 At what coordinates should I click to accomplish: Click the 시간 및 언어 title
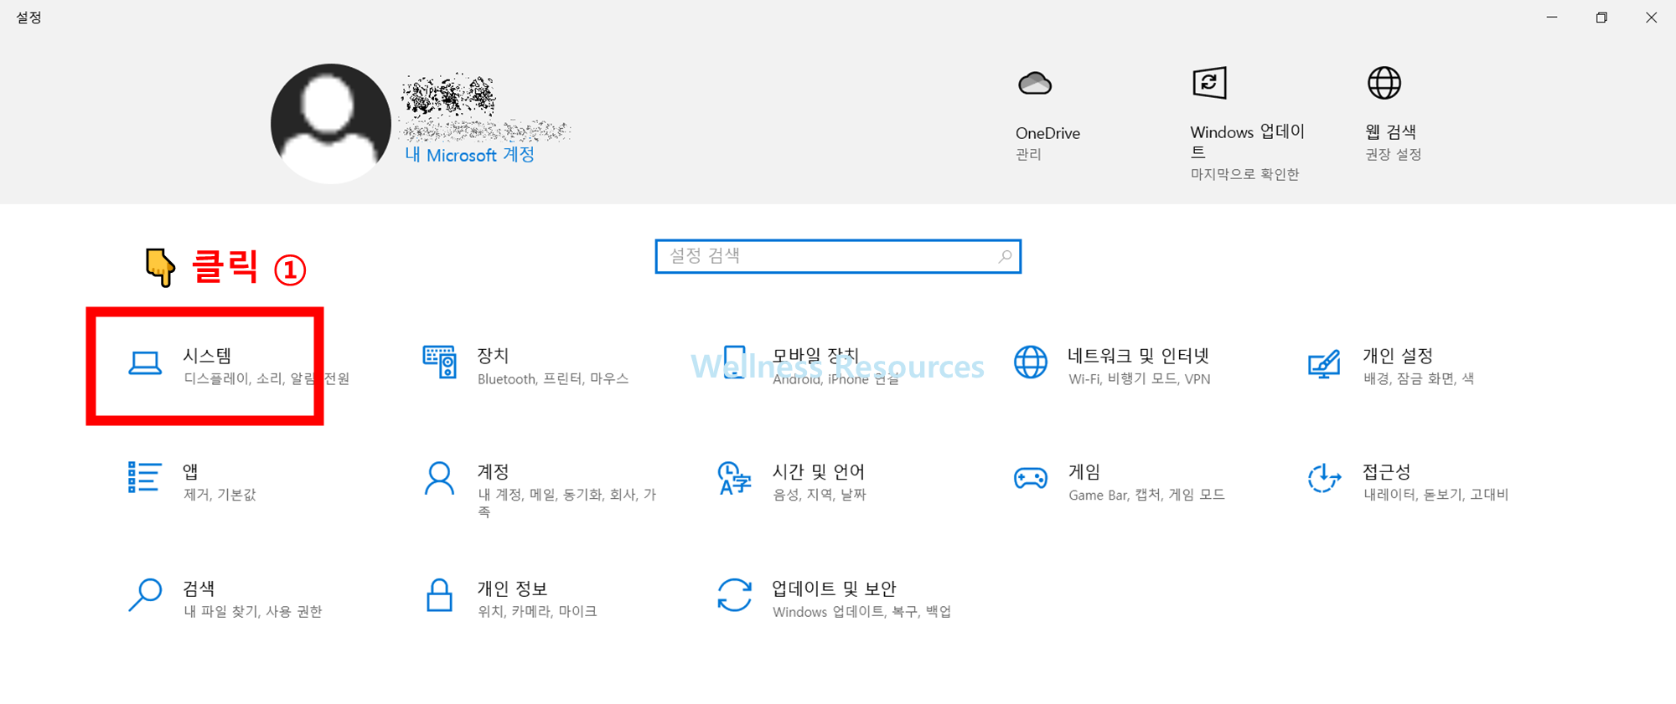819,471
